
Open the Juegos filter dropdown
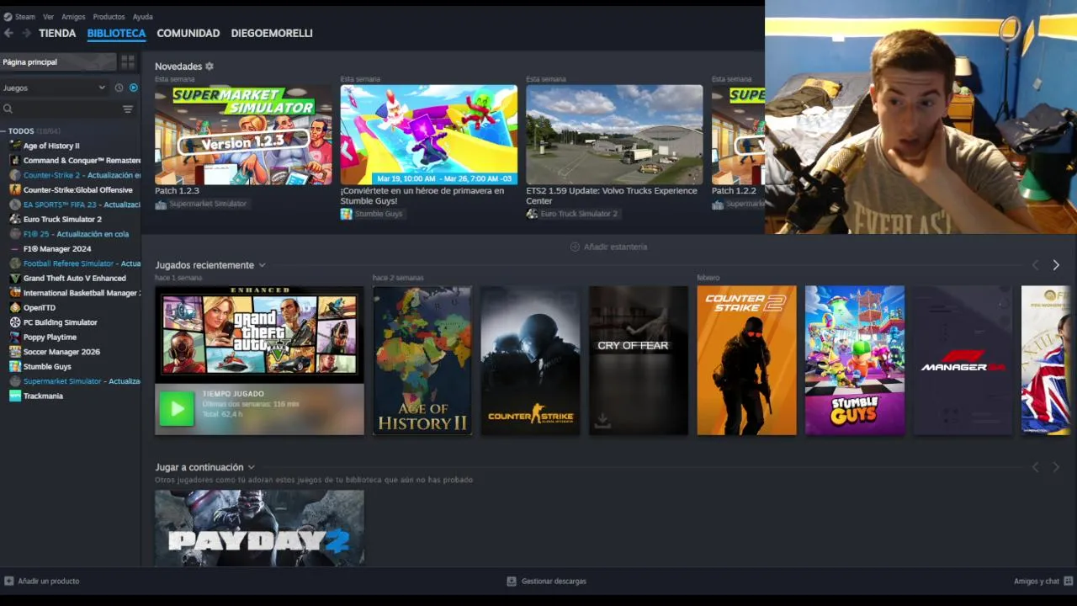tap(54, 88)
